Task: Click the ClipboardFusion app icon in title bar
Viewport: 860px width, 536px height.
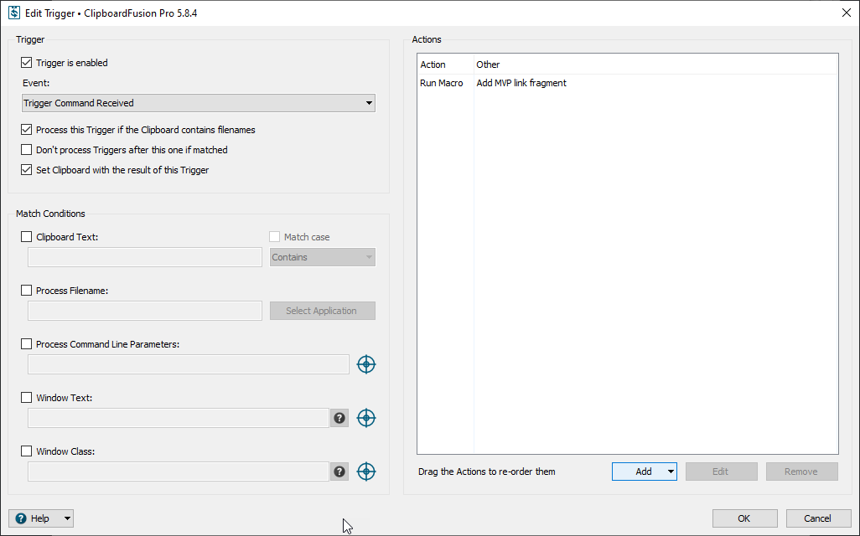Action: 14,13
